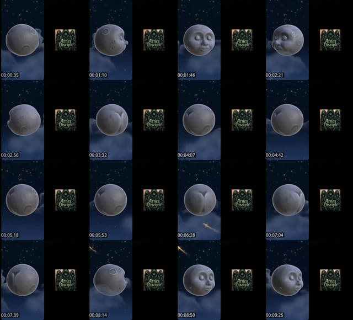Open the moon frame at 00:00:35
The height and width of the screenshot is (320, 353).
click(23, 40)
